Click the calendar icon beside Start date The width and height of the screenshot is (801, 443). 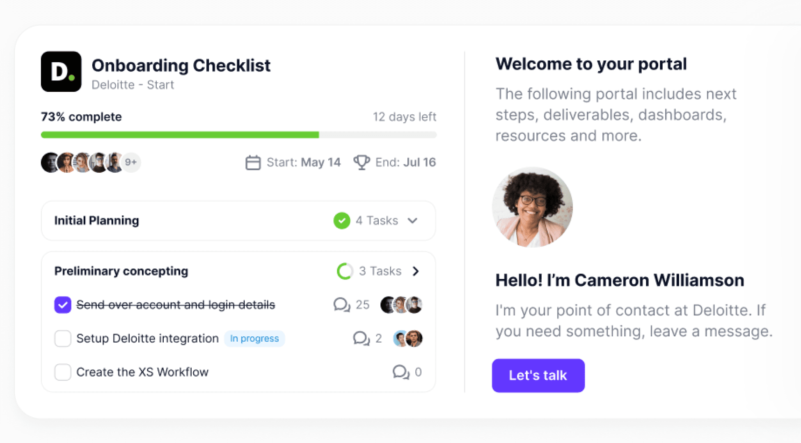(x=253, y=162)
